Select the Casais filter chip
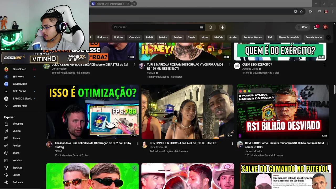Viewport: 336px width, 189px height. click(192, 38)
